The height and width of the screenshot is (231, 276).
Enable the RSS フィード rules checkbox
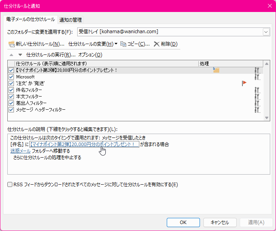(10, 185)
